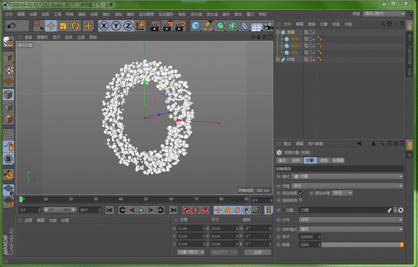Click the 应用 button in coordinates panel
This screenshot has width=418, height=267.
pyautogui.click(x=258, y=252)
